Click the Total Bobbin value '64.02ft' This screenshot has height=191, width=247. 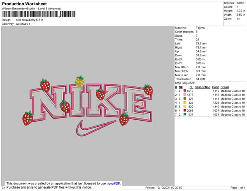(x=200, y=79)
